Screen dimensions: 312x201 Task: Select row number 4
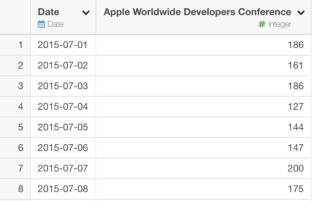tap(20, 107)
